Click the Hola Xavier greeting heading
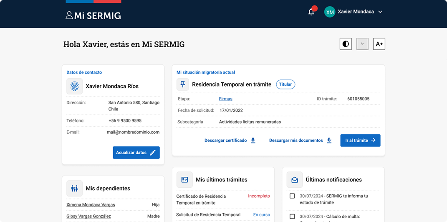 coord(124,44)
